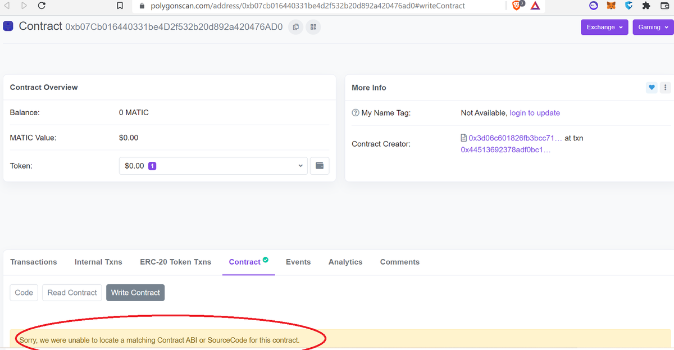
Task: Click the MATIC Value $0.00 amount
Action: tap(129, 138)
